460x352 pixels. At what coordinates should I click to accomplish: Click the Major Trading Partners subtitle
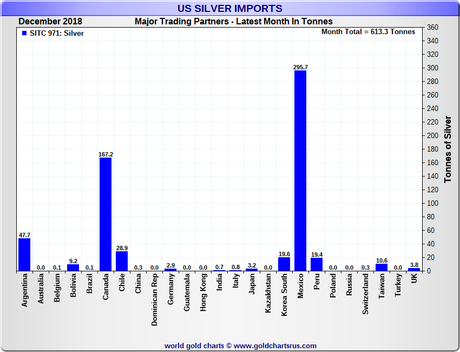point(234,22)
